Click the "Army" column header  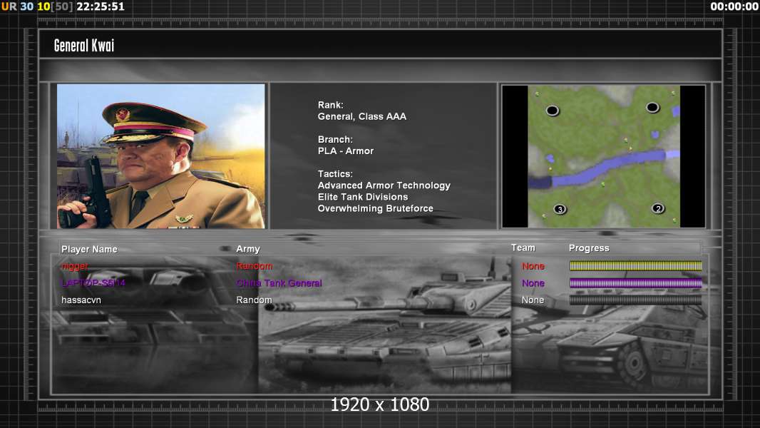tap(248, 249)
